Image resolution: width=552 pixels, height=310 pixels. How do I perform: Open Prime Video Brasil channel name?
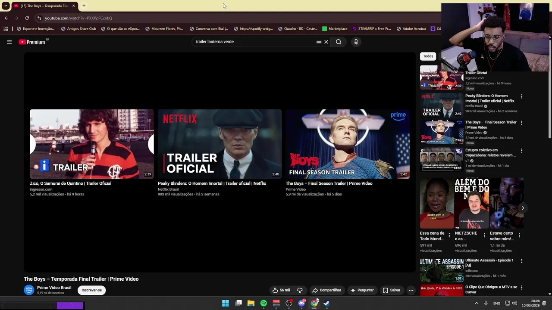pos(54,288)
